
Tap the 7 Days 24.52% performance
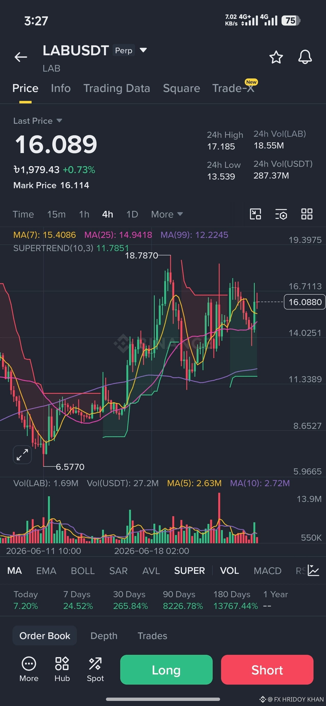click(x=78, y=600)
